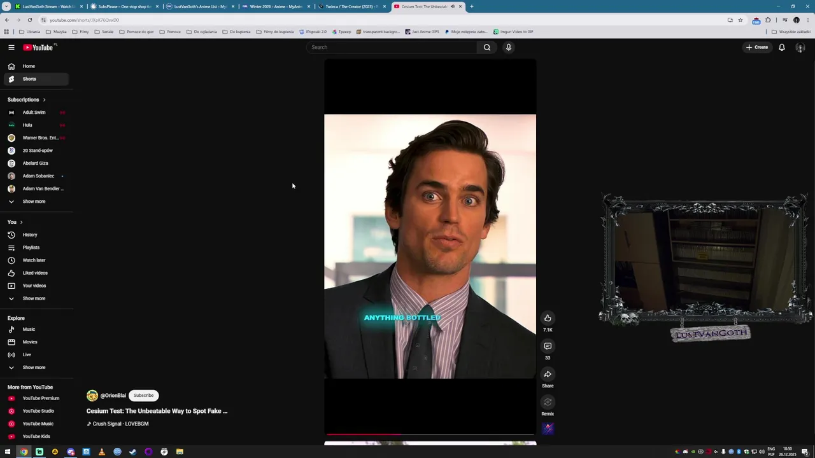815x458 pixels.
Task: Open Remix options for the Short
Action: (x=548, y=402)
